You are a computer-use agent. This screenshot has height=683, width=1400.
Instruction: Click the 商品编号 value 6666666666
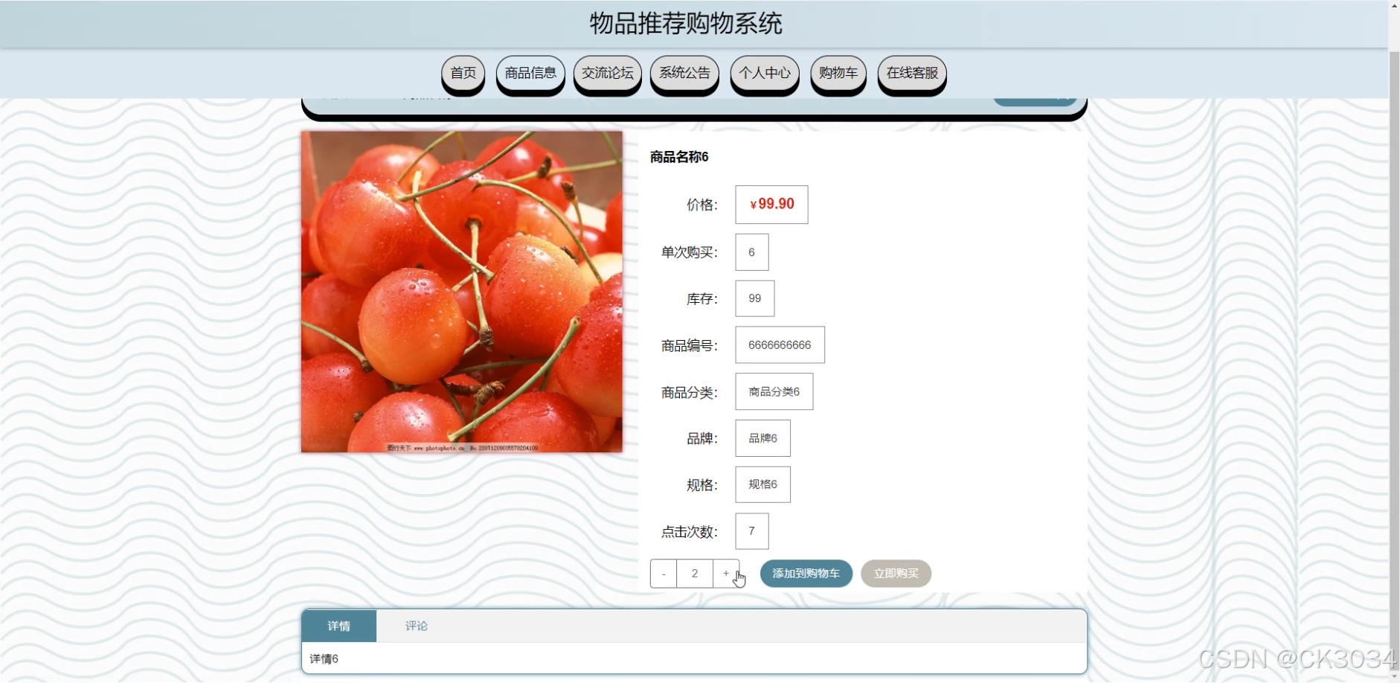coord(780,345)
